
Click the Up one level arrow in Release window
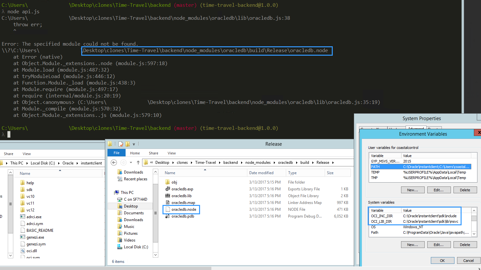coord(138,163)
